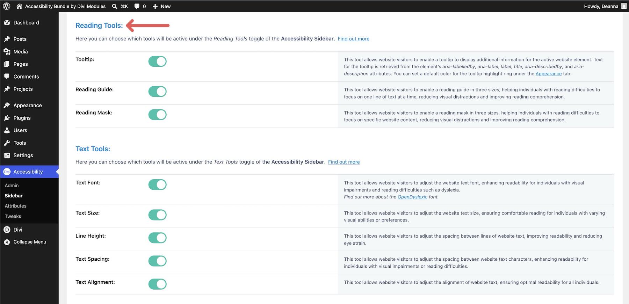Screen dimensions: 629x304
Task: Disable the Reading Guide toggle
Action: click(158, 92)
